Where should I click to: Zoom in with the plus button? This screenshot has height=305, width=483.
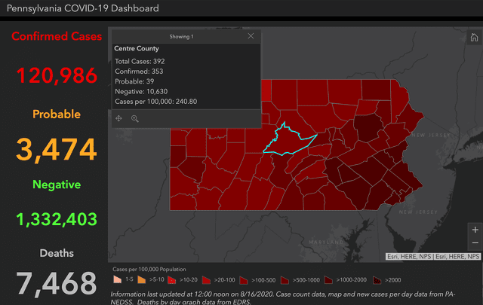pyautogui.click(x=475, y=230)
